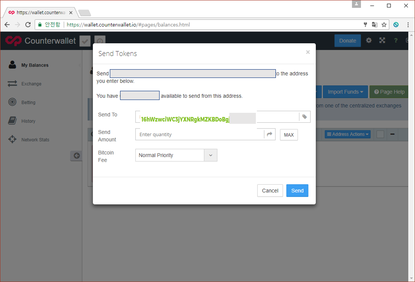Screen dimensions: 415x282
Task: Click the Send To address field
Action: pos(217,117)
